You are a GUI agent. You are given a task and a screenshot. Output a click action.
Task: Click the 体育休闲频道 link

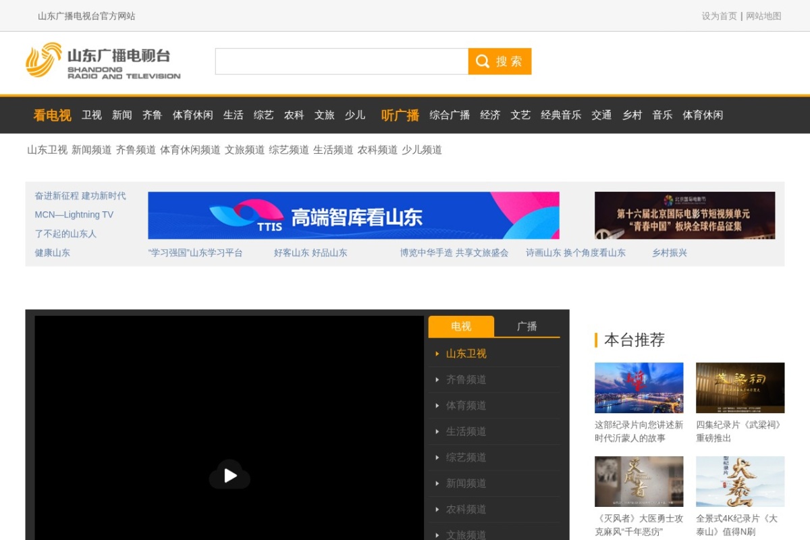tap(190, 150)
